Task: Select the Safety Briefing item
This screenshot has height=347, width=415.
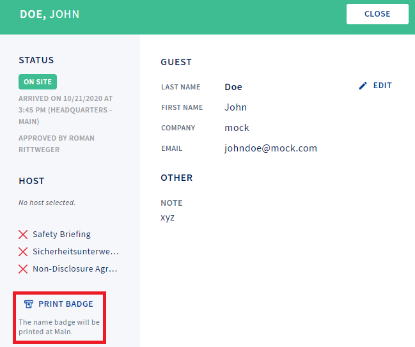Action: coord(61,235)
